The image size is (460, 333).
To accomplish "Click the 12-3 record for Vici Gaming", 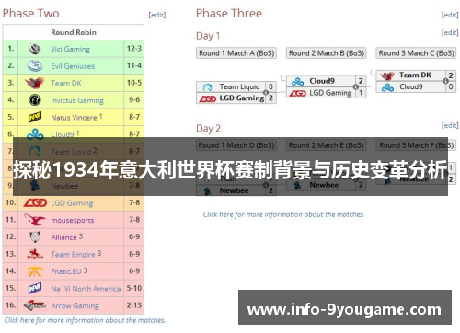I will tap(134, 49).
